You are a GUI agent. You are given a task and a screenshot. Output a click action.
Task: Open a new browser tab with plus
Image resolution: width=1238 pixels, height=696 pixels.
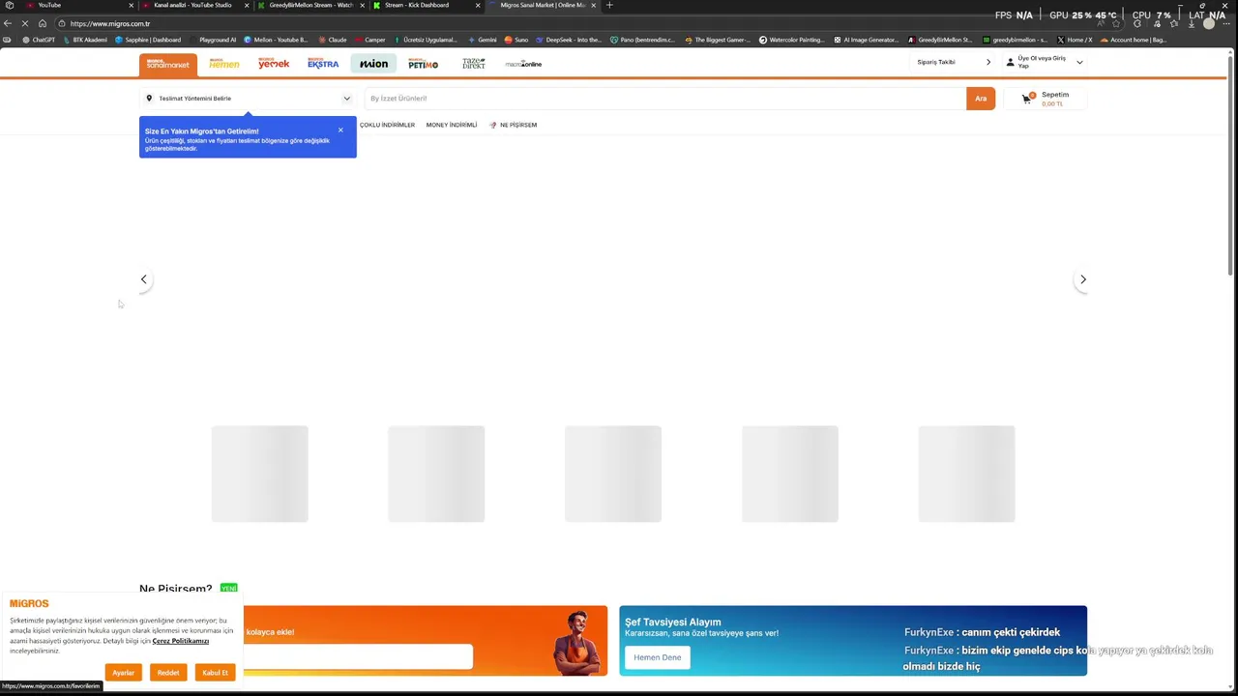point(608,5)
